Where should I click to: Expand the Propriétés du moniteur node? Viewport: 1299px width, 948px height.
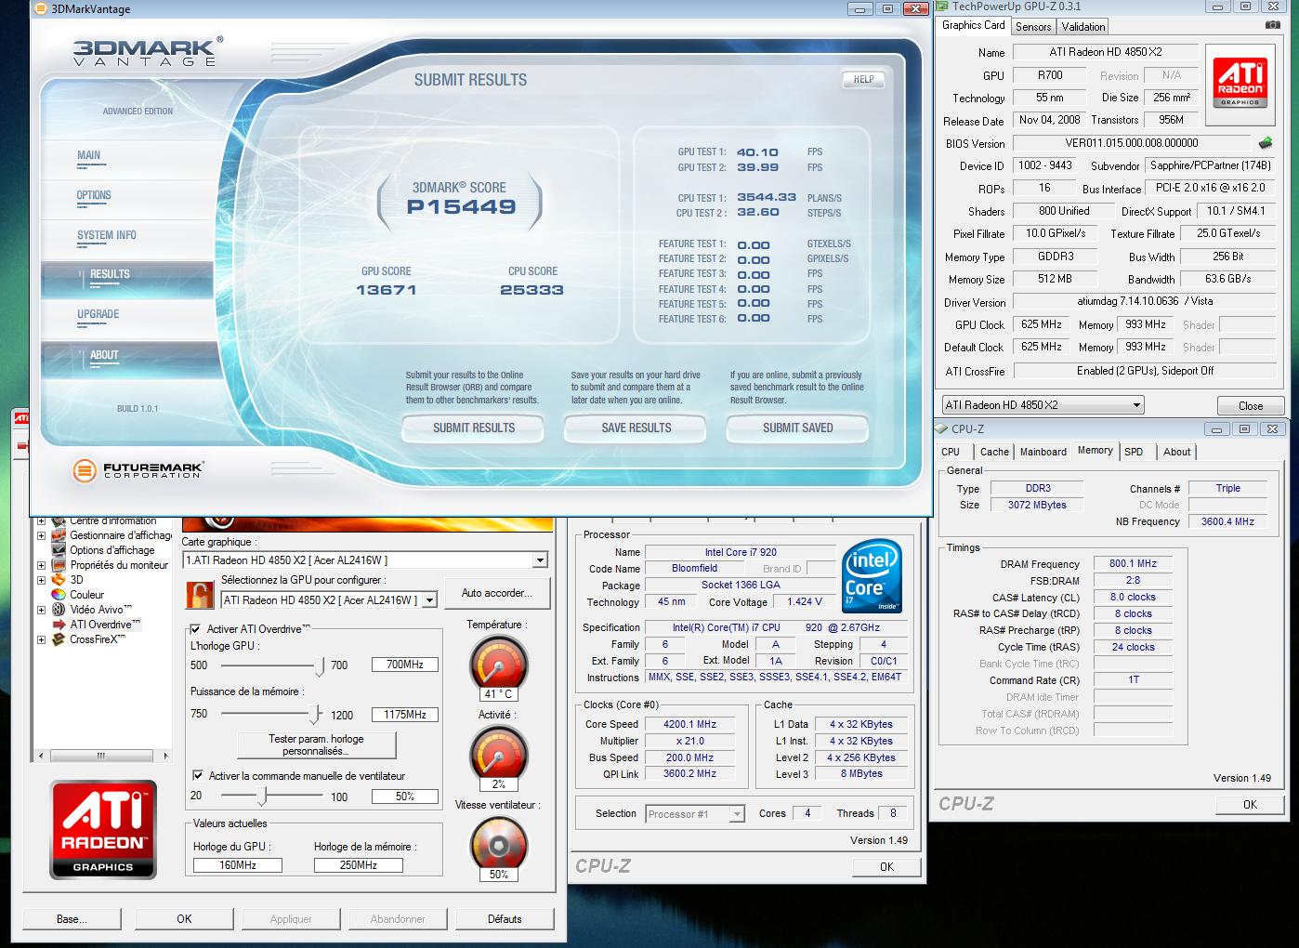[x=41, y=565]
